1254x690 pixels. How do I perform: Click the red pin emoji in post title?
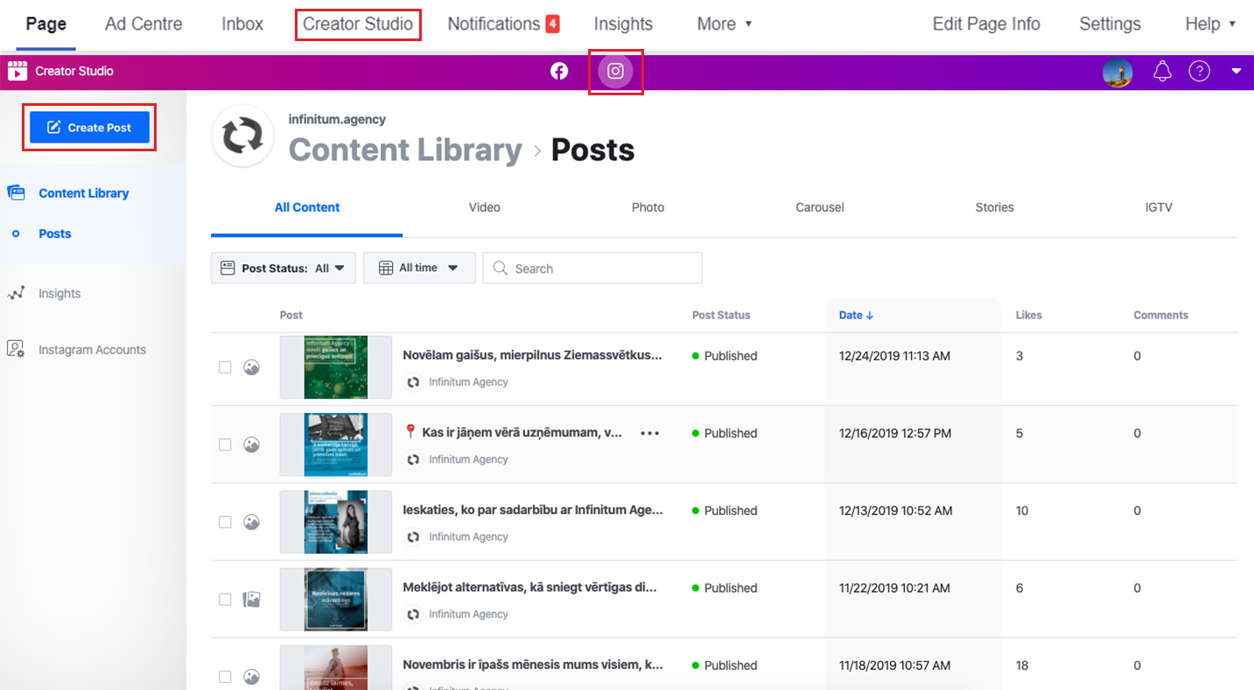point(410,432)
